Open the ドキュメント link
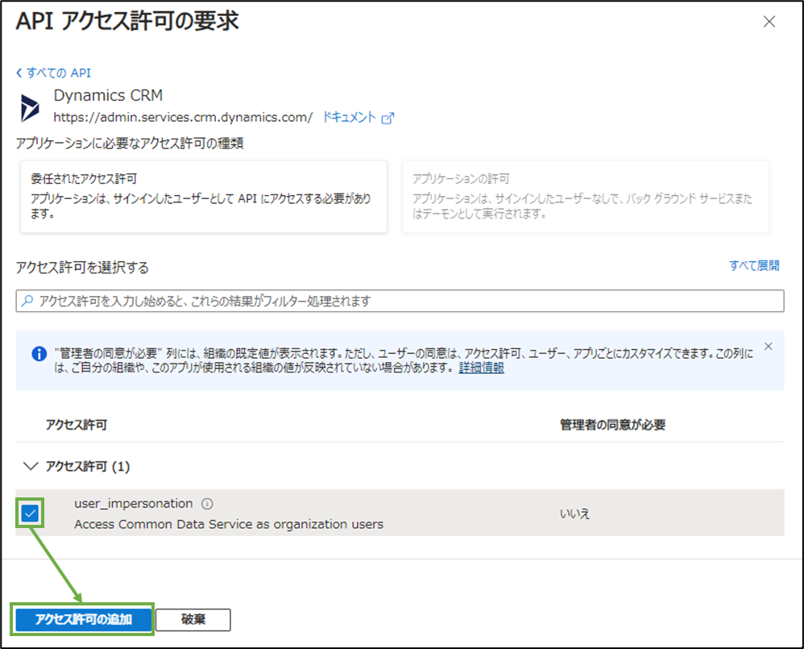 (350, 117)
